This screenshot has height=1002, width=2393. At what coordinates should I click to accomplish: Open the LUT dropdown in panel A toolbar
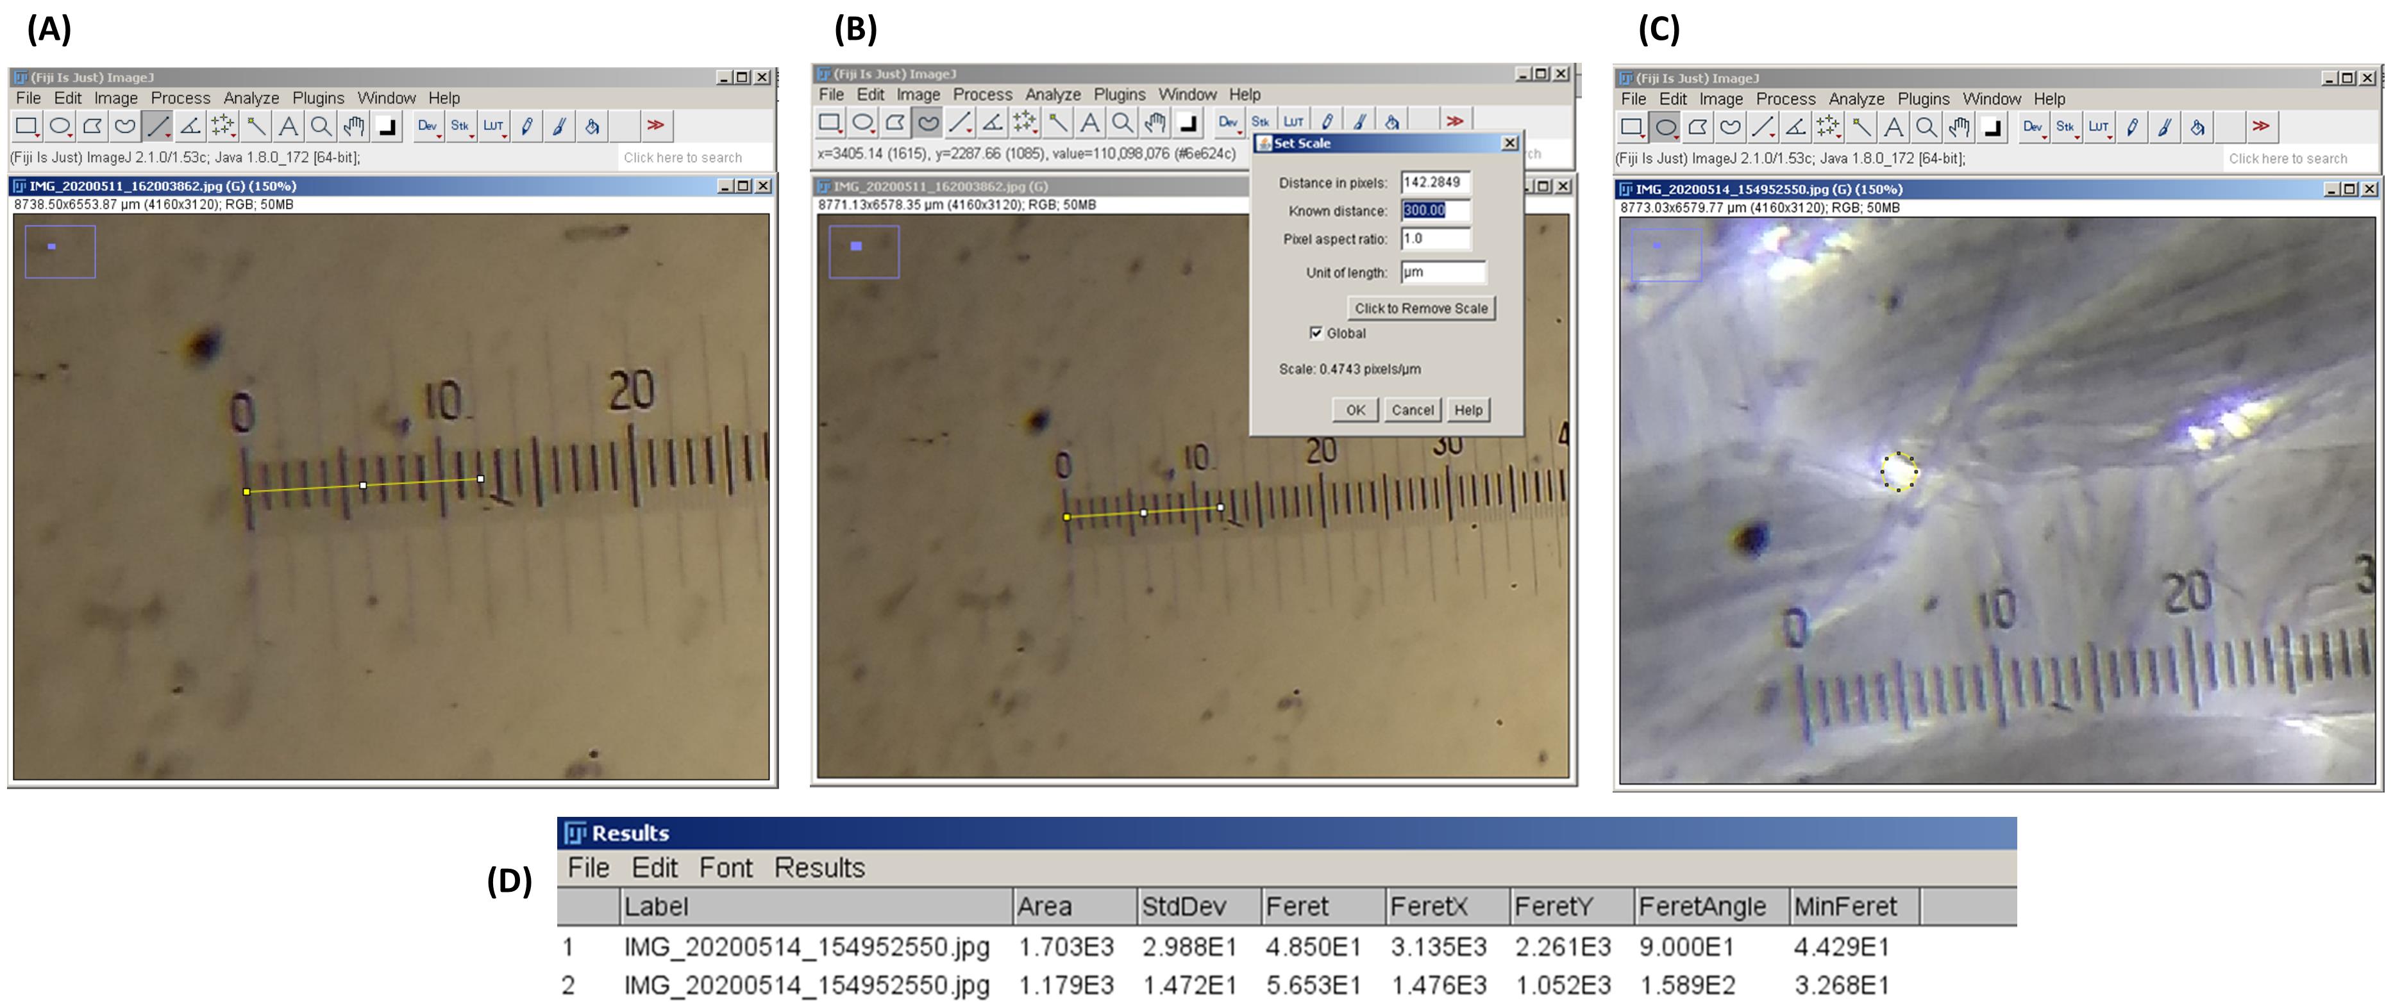[x=494, y=126]
